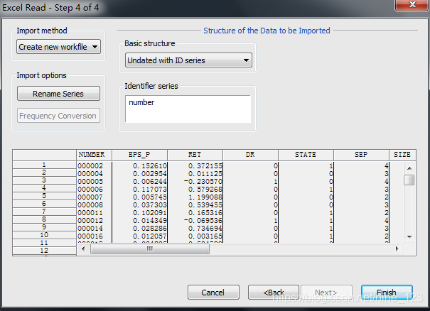
Task: Select the DR column header
Action: click(250, 155)
